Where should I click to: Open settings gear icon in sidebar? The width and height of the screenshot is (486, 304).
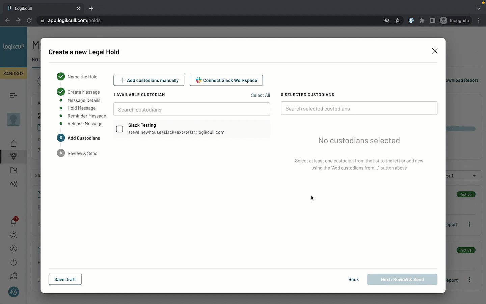[x=13, y=249]
